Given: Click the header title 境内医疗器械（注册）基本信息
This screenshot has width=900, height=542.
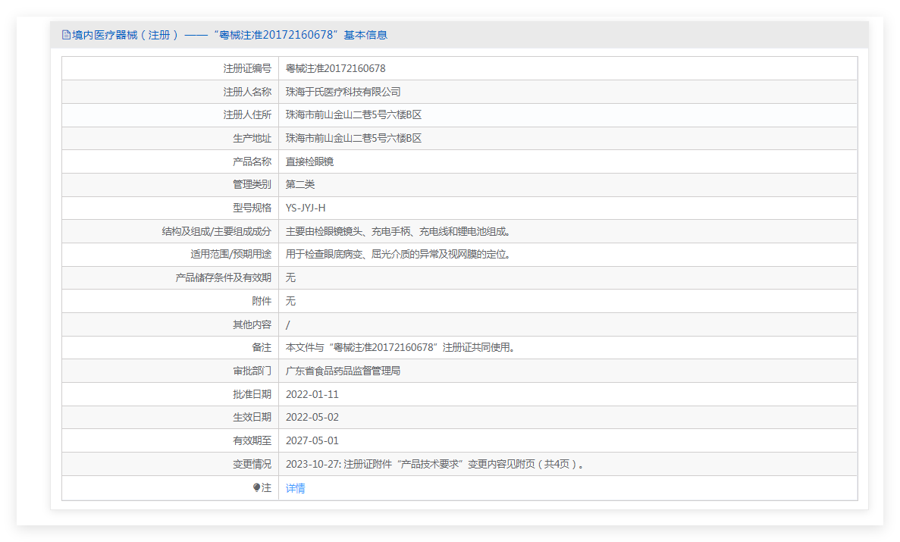Looking at the screenshot, I should tap(230, 35).
